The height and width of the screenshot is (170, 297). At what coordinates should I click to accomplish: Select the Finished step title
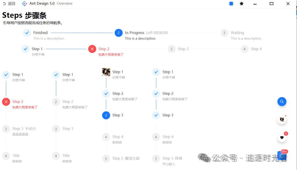[x=40, y=33]
